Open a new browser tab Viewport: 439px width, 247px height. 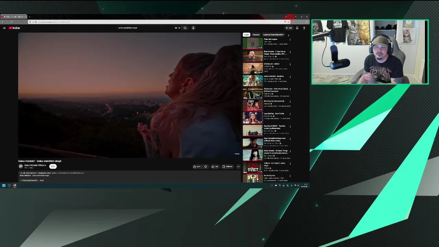[29, 17]
